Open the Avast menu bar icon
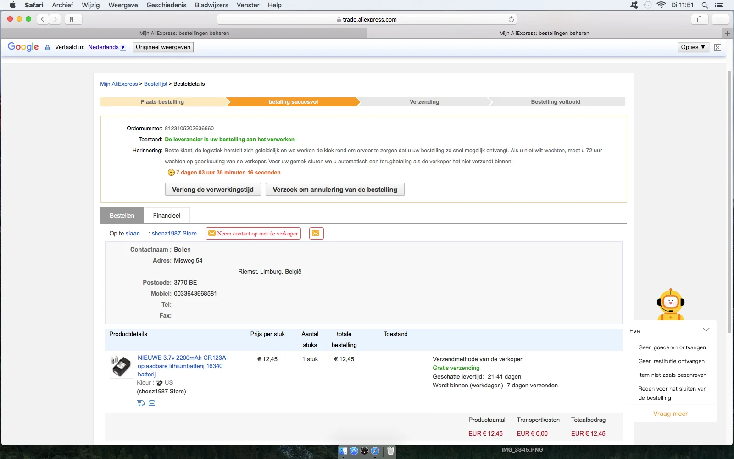The width and height of the screenshot is (734, 459). 634,5
